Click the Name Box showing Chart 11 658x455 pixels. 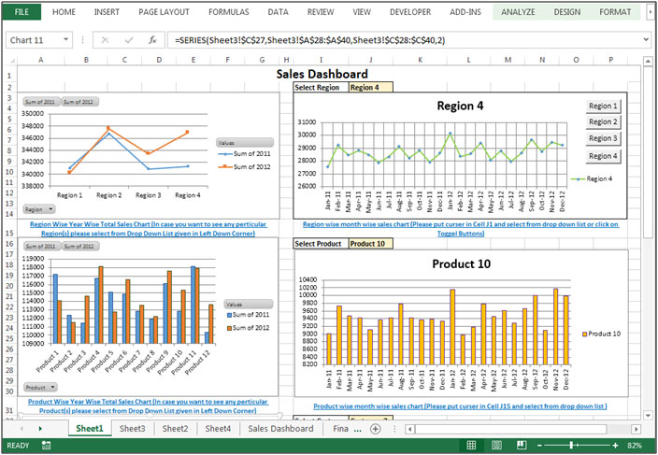tap(34, 40)
